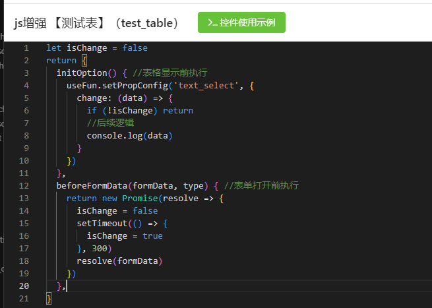Click the closing brace on line 21

pos(49,299)
